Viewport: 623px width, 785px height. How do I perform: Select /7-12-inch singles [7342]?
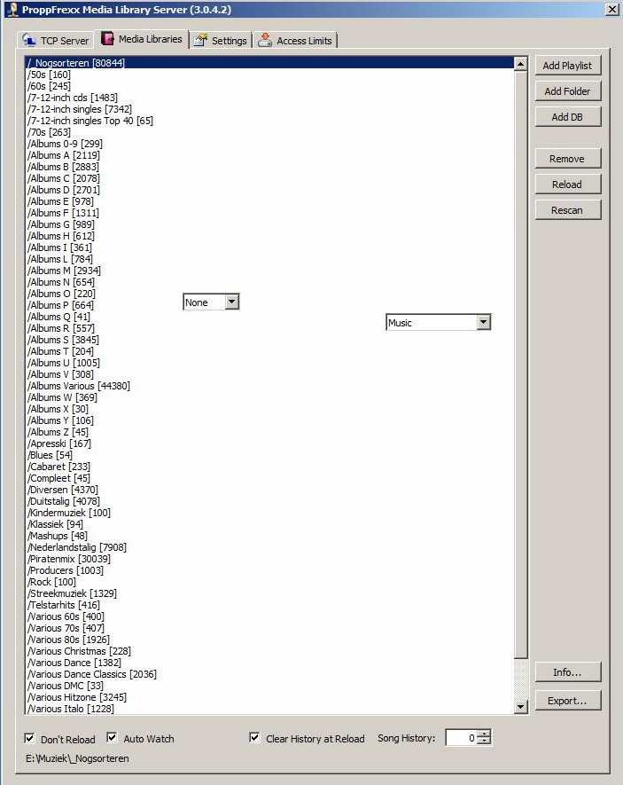tap(269, 109)
